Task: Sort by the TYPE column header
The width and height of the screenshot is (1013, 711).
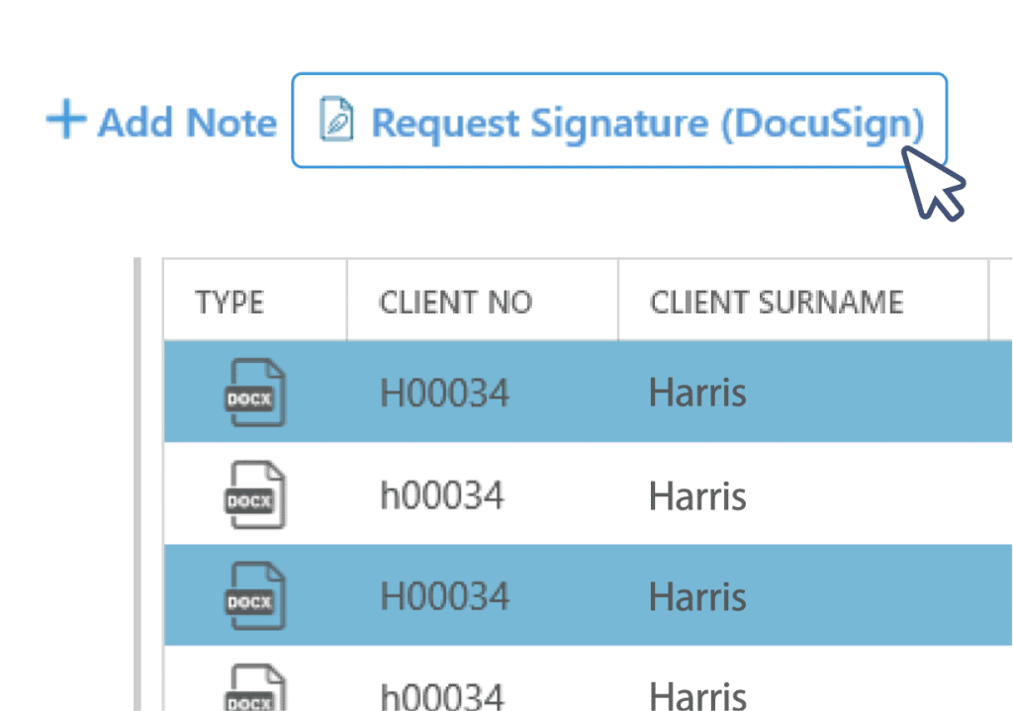Action: click(x=230, y=302)
